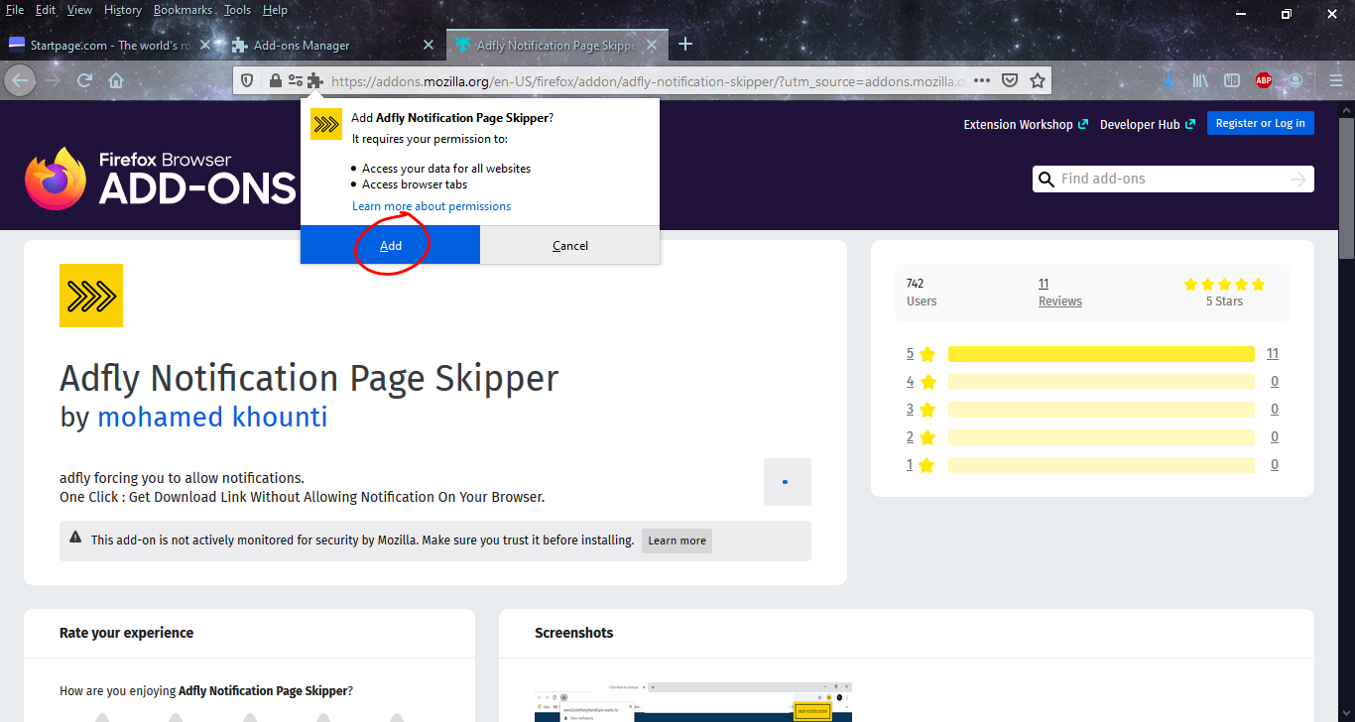Open the add-on screenshot thumbnail
Image resolution: width=1355 pixels, height=722 pixels.
tap(693, 702)
